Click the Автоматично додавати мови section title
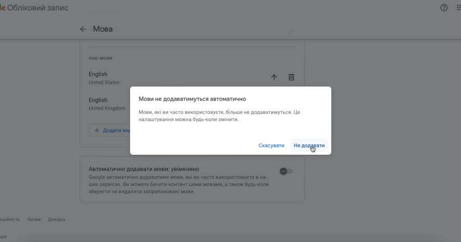 tap(144, 169)
